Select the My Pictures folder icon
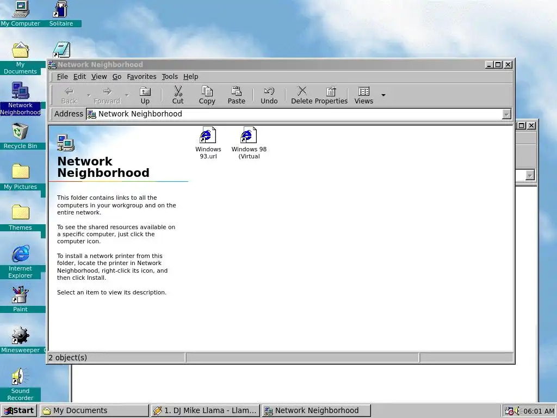This screenshot has height=418, width=557. click(x=20, y=177)
